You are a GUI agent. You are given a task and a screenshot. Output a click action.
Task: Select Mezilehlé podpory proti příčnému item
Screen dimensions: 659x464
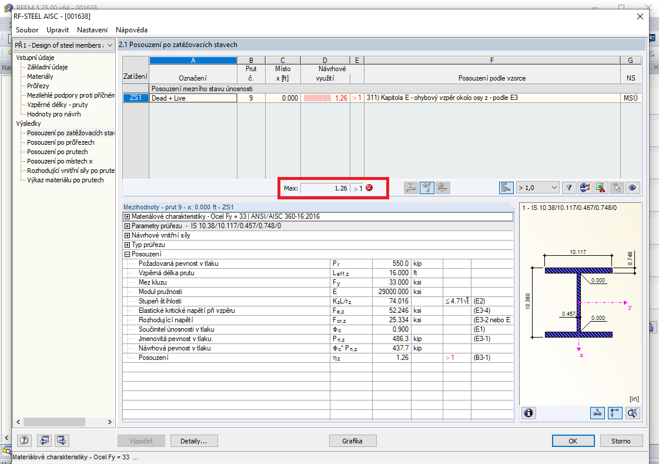tap(71, 95)
